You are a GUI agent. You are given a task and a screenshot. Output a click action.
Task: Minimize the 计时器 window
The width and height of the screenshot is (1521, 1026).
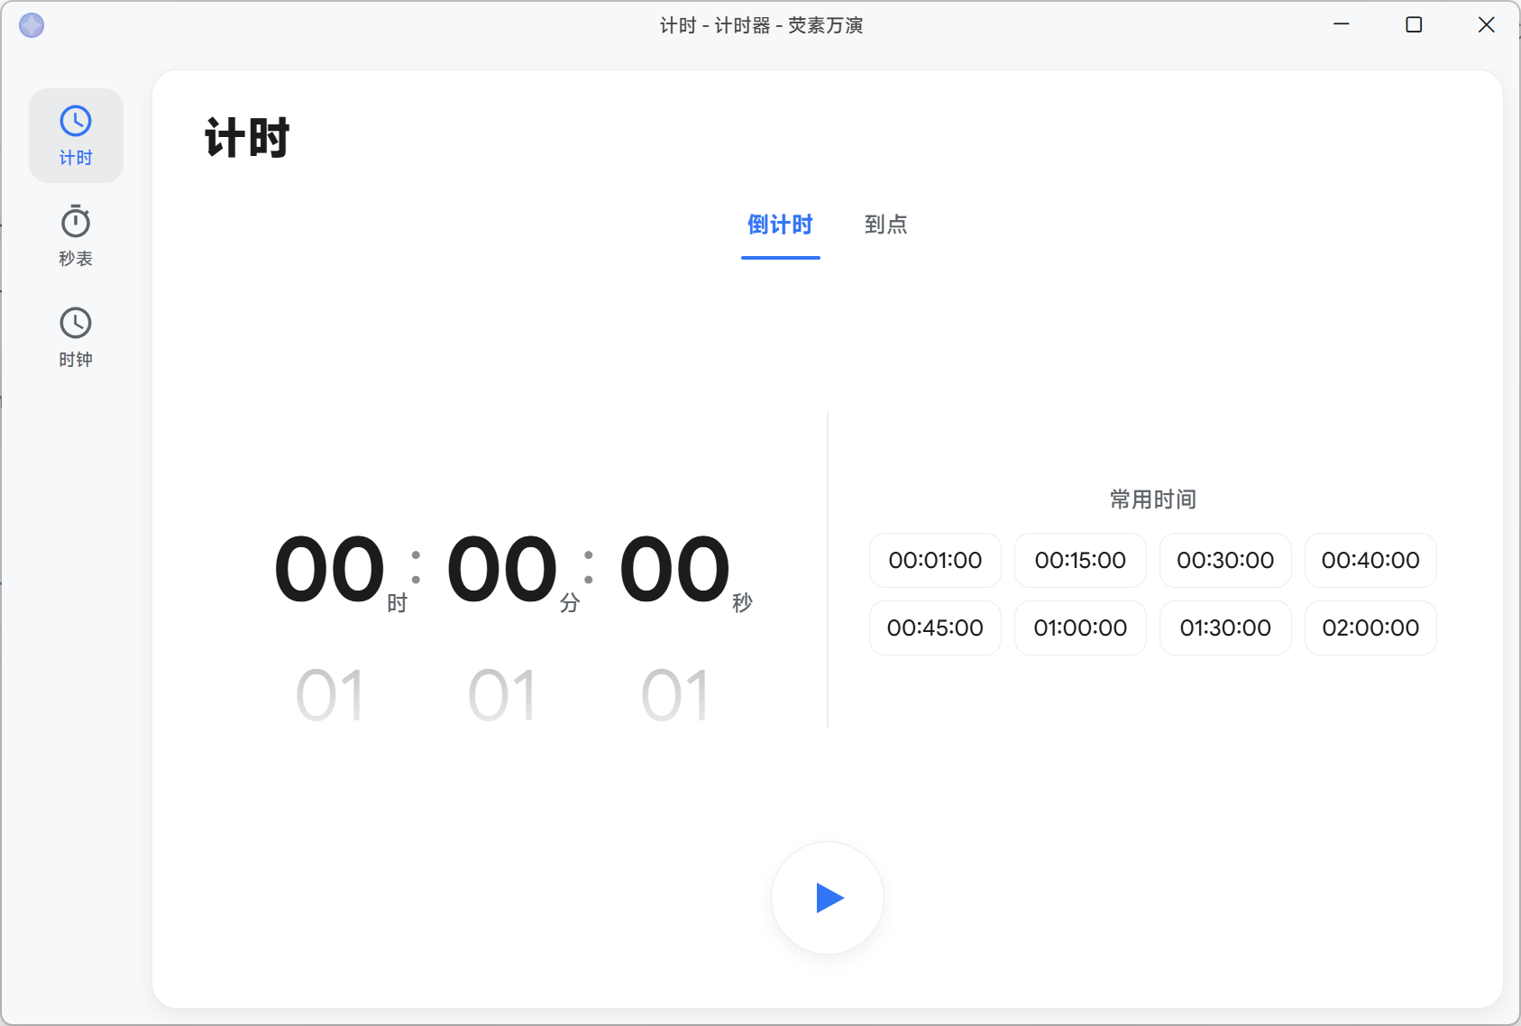1342,24
